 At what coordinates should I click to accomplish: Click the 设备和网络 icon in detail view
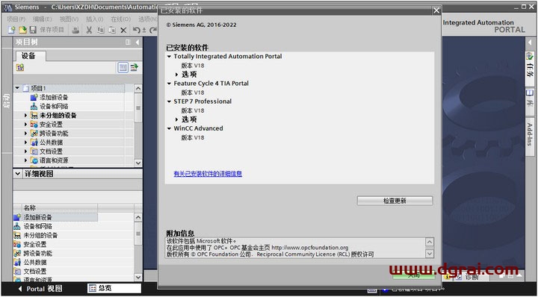point(17,226)
